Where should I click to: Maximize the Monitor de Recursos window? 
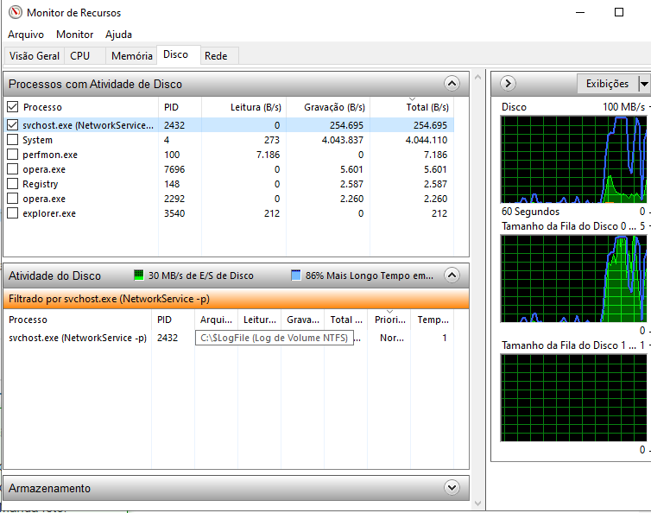pyautogui.click(x=618, y=12)
